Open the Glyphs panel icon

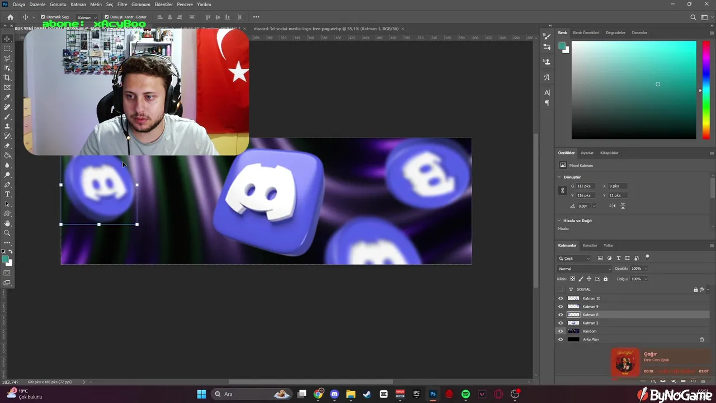tap(547, 77)
